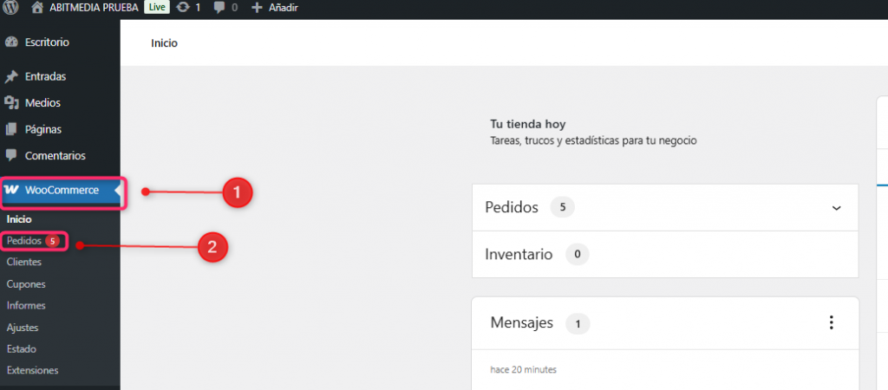Click the Medios media icon
The width and height of the screenshot is (888, 390).
point(11,102)
